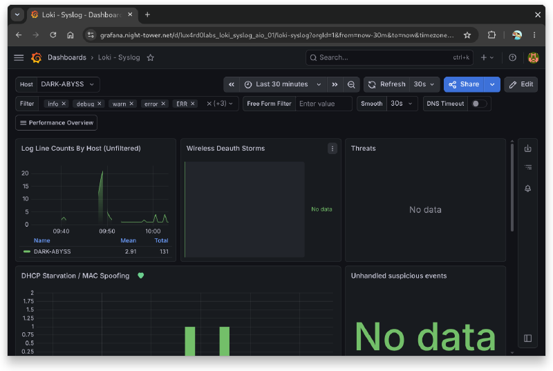The height and width of the screenshot is (371, 553).
Task: Click the Grafana logo in the header
Action: [37, 57]
